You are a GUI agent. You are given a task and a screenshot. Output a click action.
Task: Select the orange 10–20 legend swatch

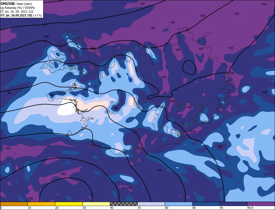click(x=42, y=204)
